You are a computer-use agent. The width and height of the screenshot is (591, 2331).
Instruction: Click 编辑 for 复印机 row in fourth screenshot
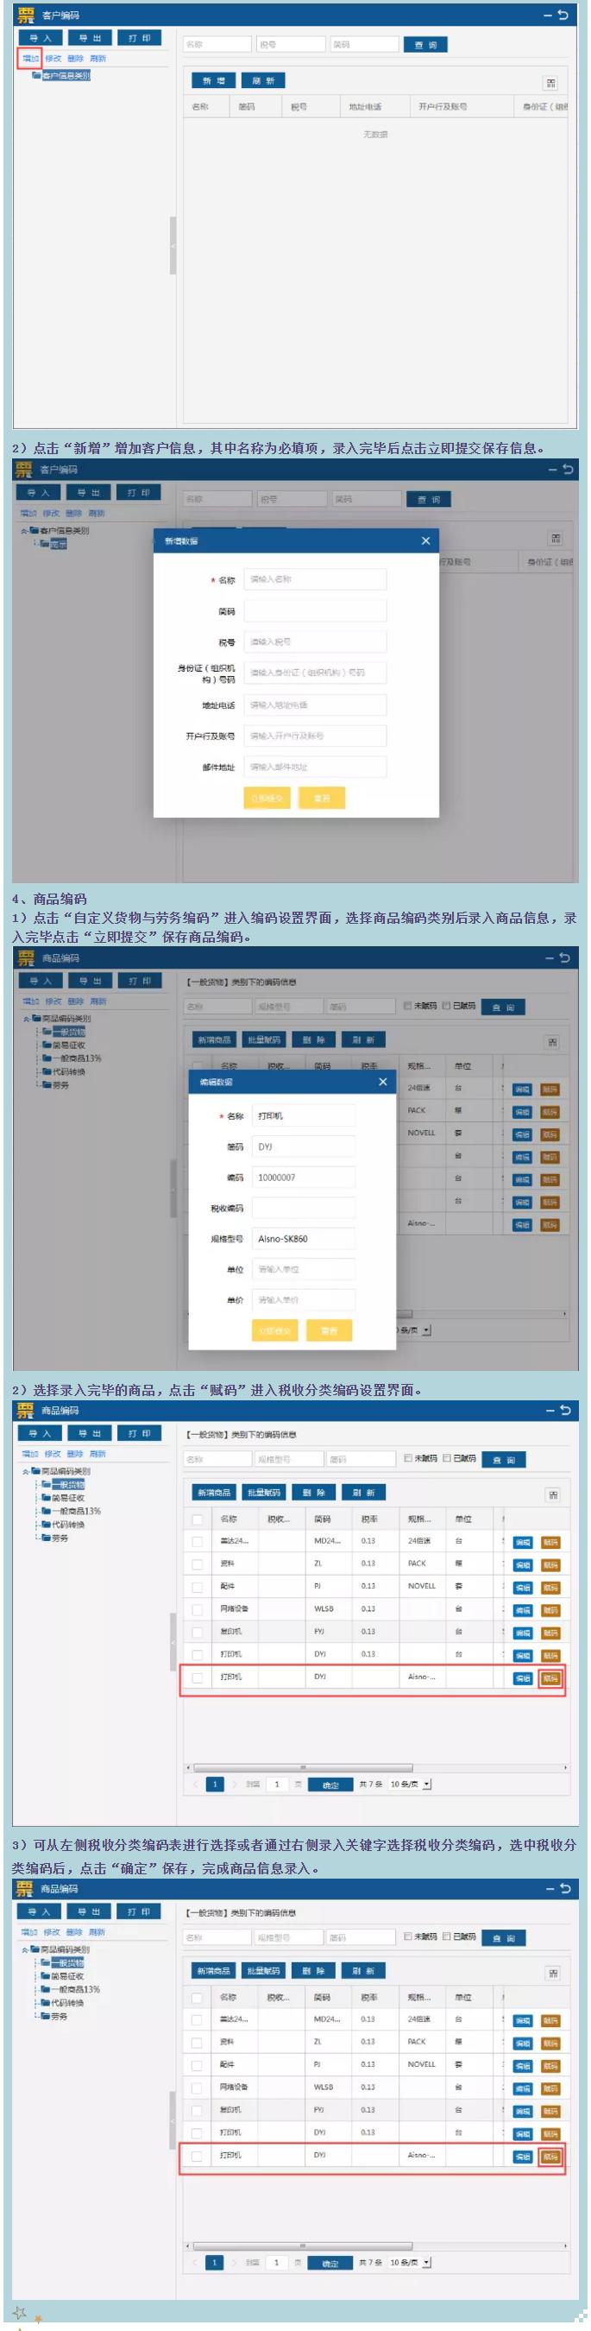[522, 1633]
